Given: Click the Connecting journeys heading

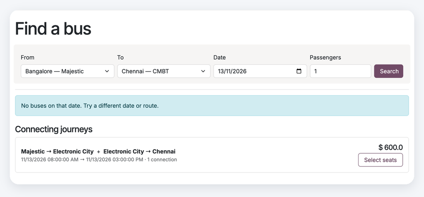Looking at the screenshot, I should coord(53,129).
